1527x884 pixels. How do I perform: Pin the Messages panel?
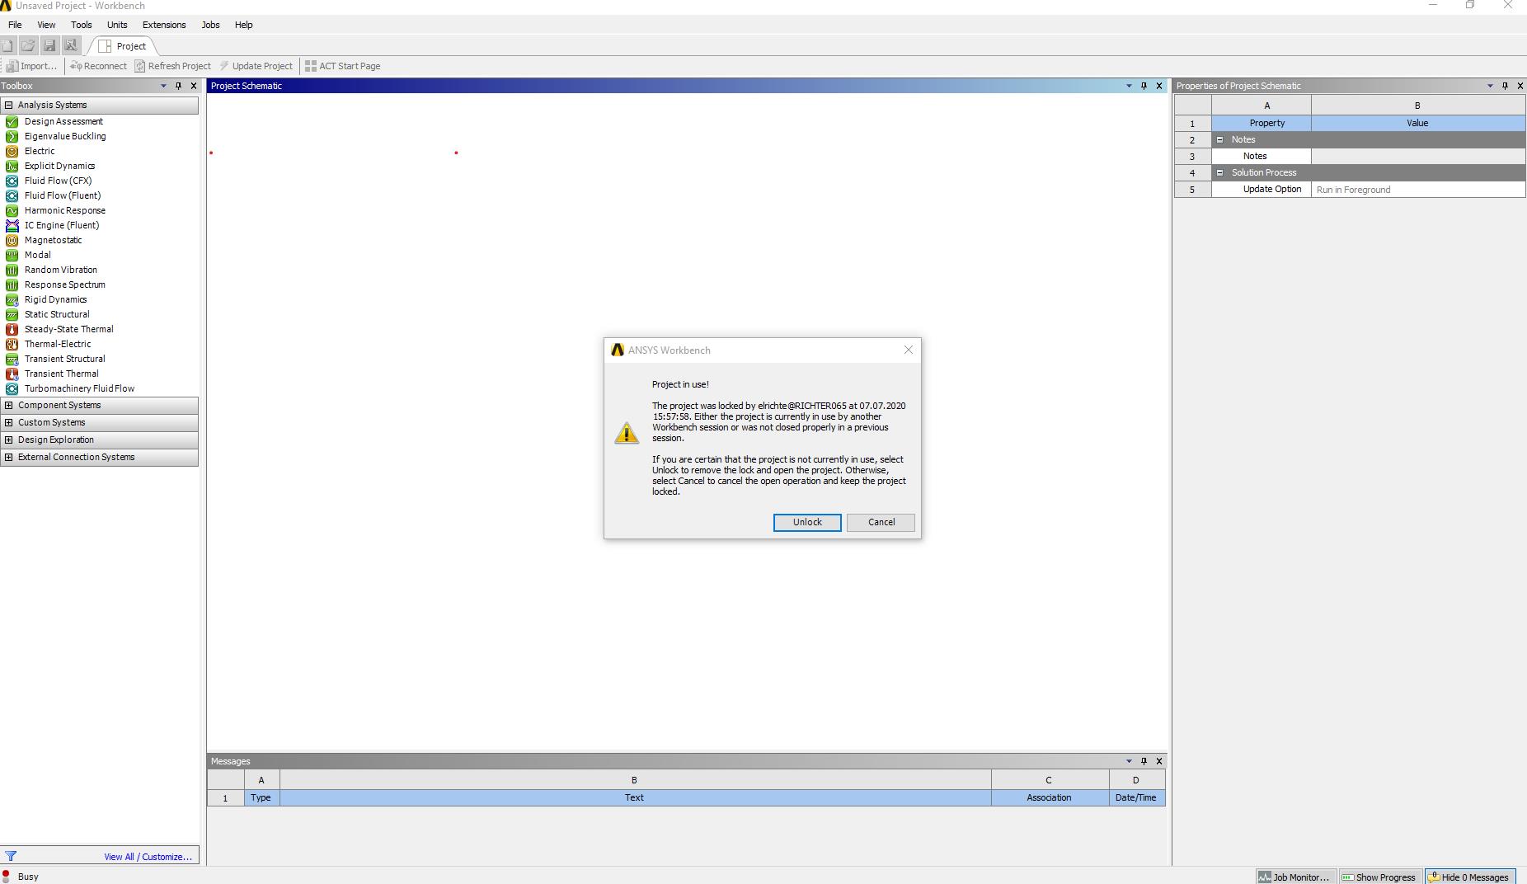click(1144, 761)
